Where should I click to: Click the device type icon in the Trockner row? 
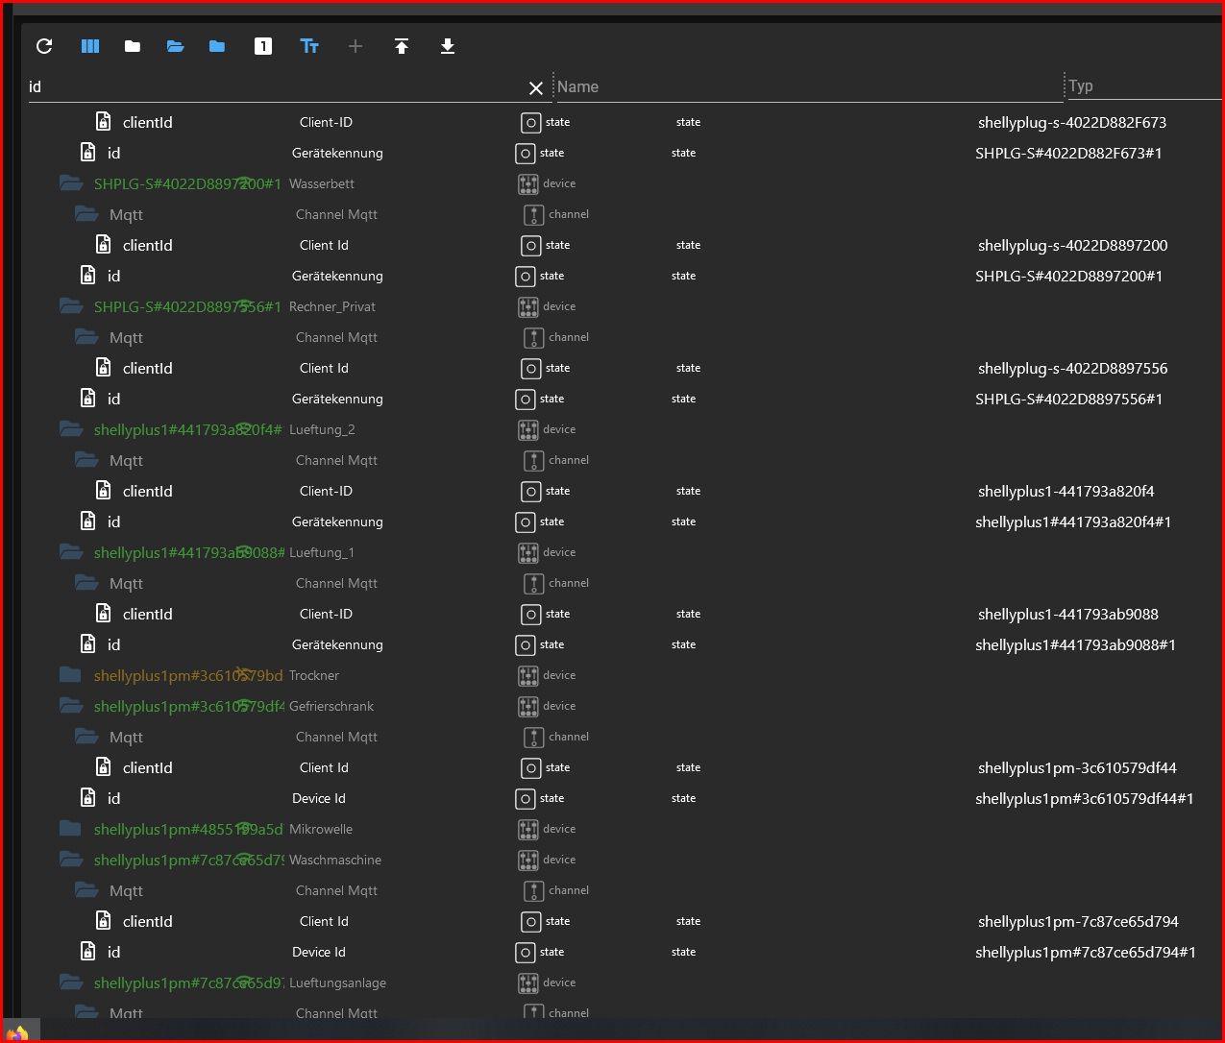pyautogui.click(x=528, y=675)
